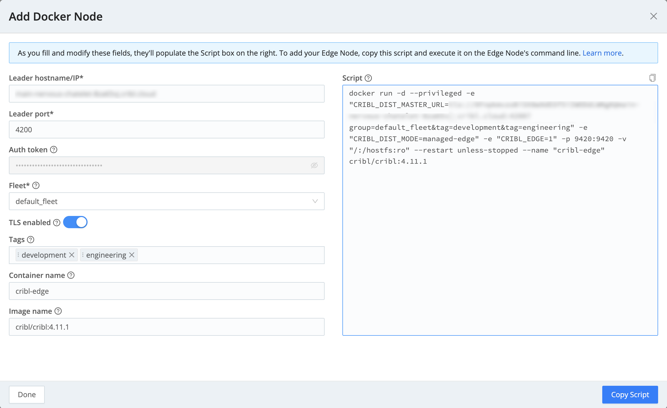Open the Fleet help tooltip
Image resolution: width=667 pixels, height=408 pixels.
pyautogui.click(x=36, y=185)
